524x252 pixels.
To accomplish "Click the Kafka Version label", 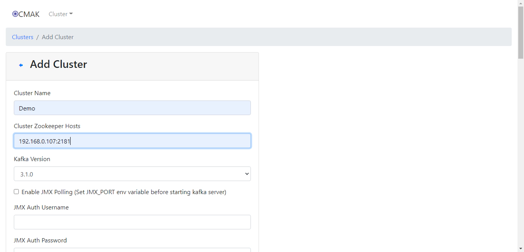I will [32, 159].
